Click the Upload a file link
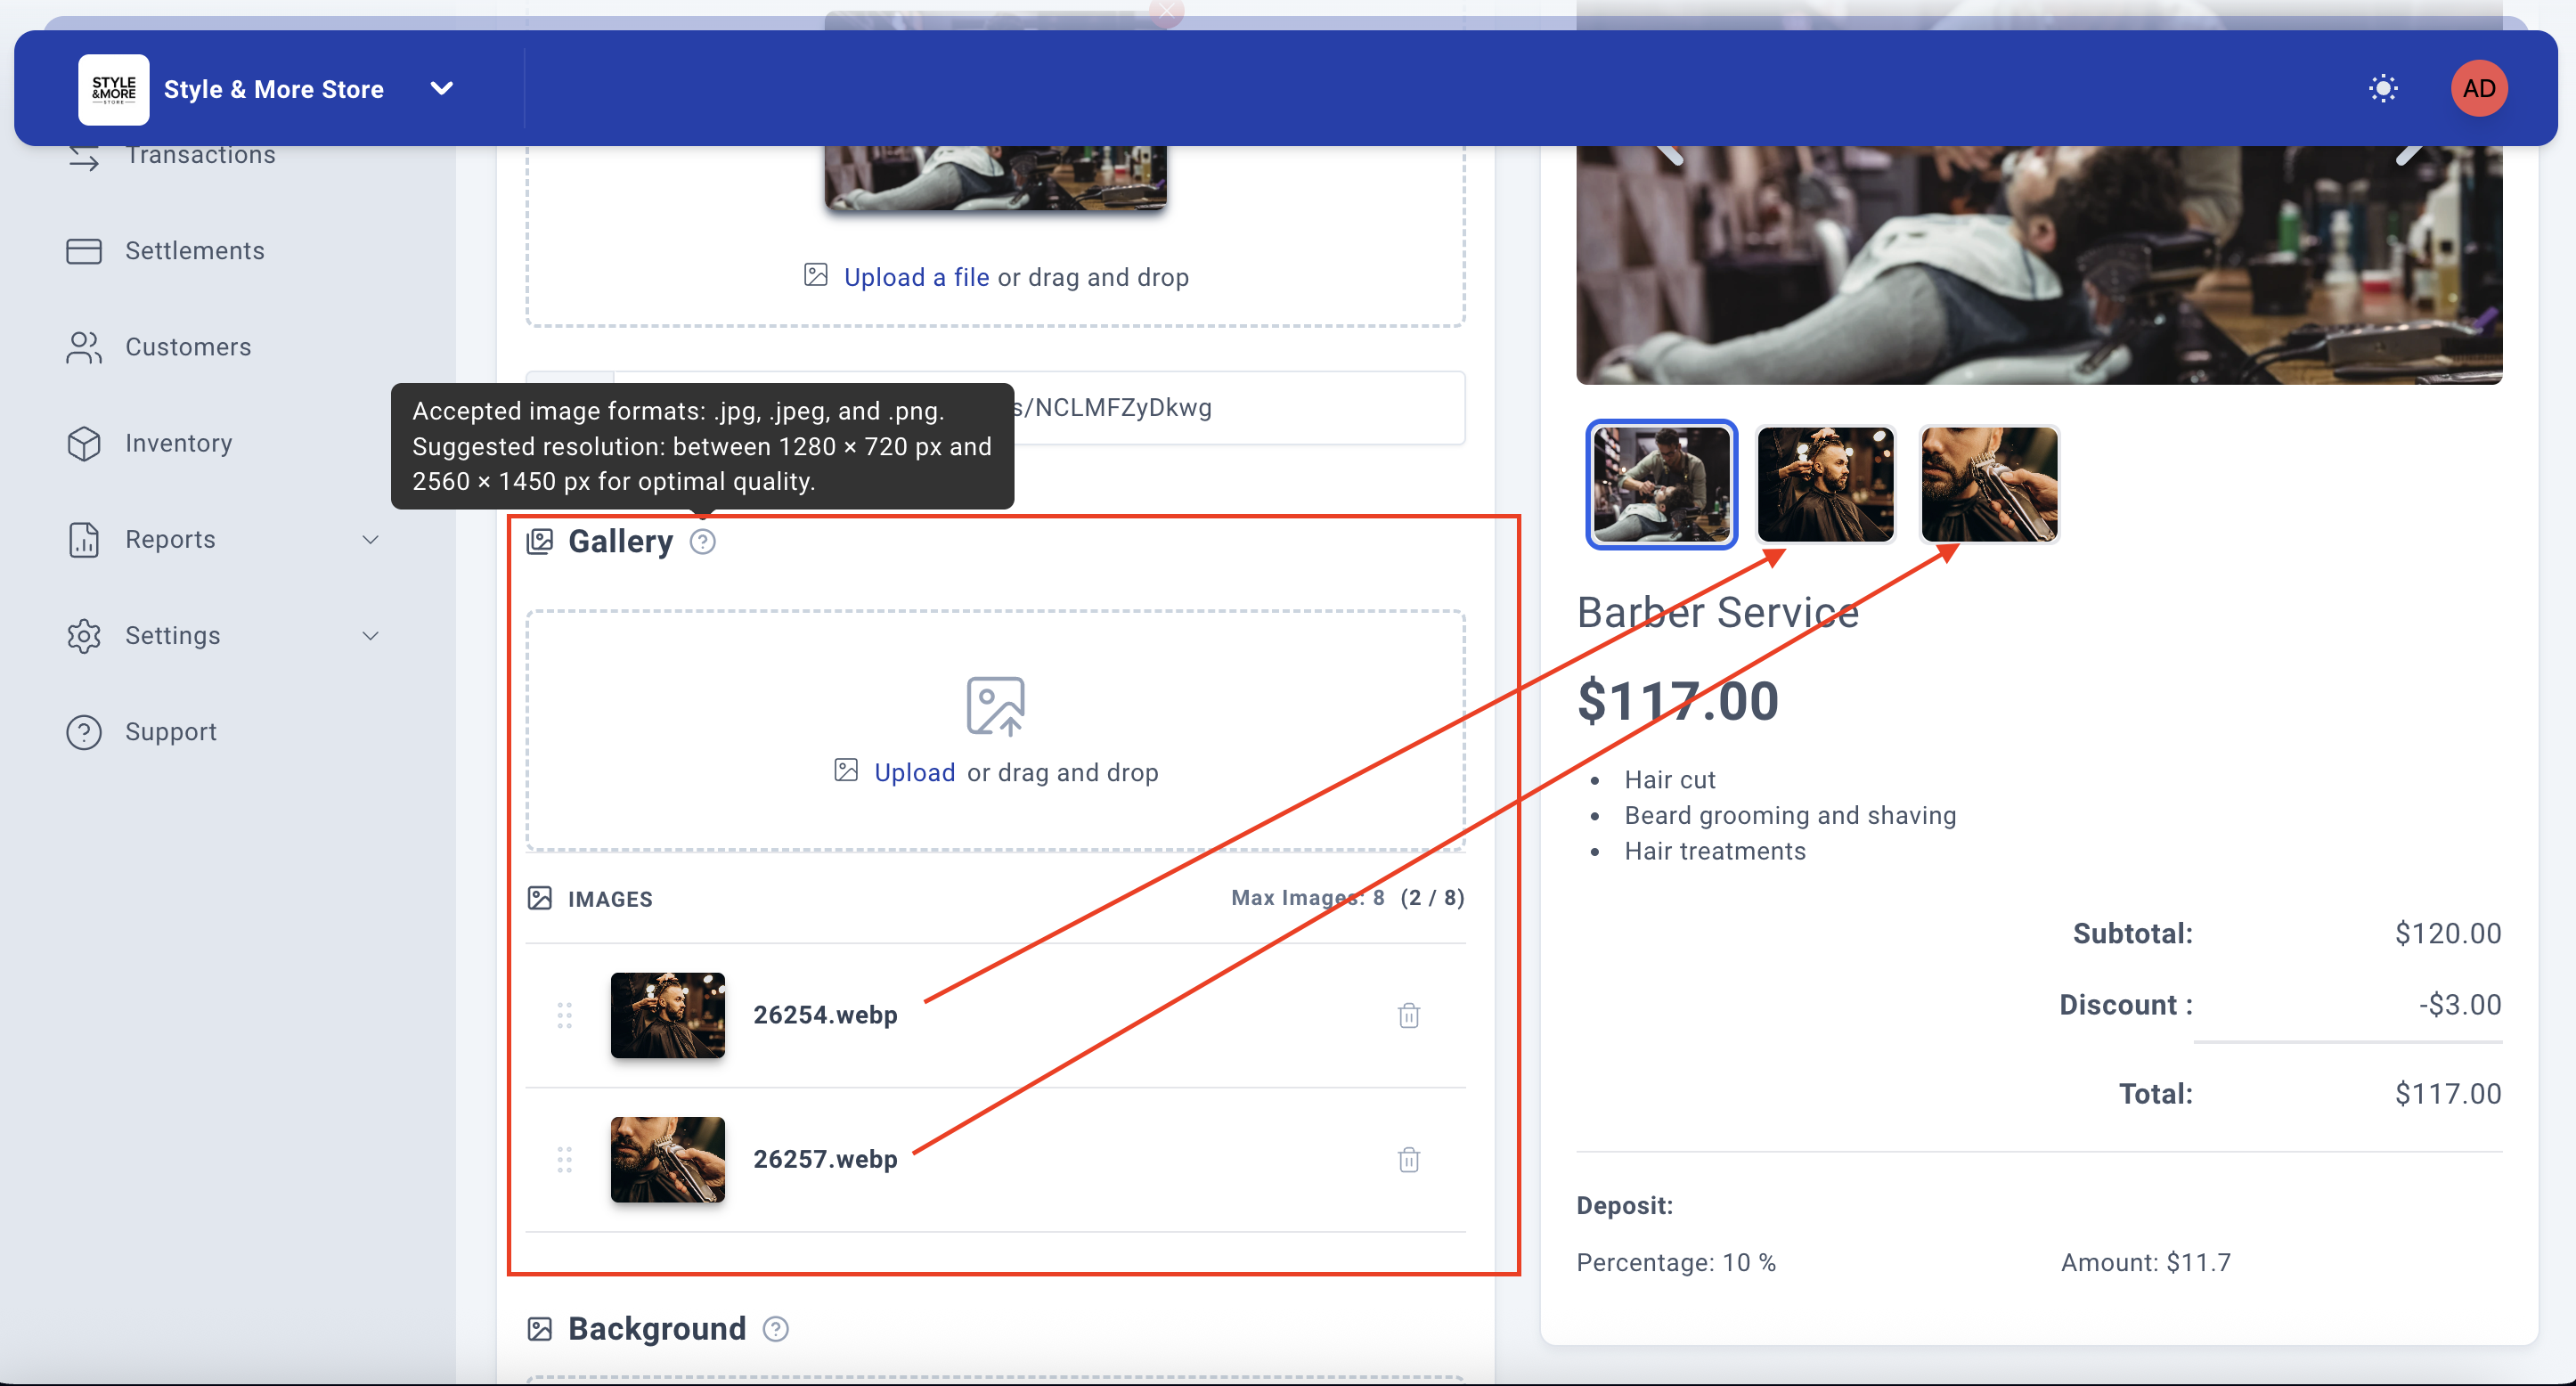 tap(916, 277)
